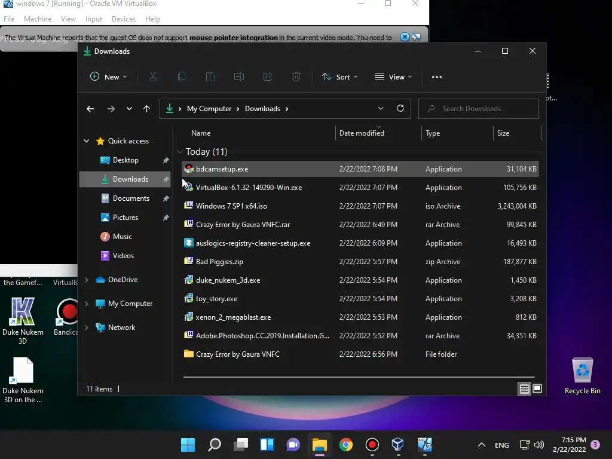Select Pictures in navigation pane
The height and width of the screenshot is (459, 612).
click(x=126, y=218)
